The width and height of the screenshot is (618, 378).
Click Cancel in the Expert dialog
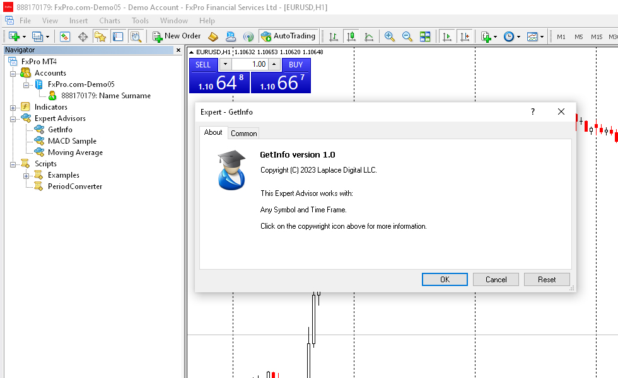pyautogui.click(x=496, y=280)
